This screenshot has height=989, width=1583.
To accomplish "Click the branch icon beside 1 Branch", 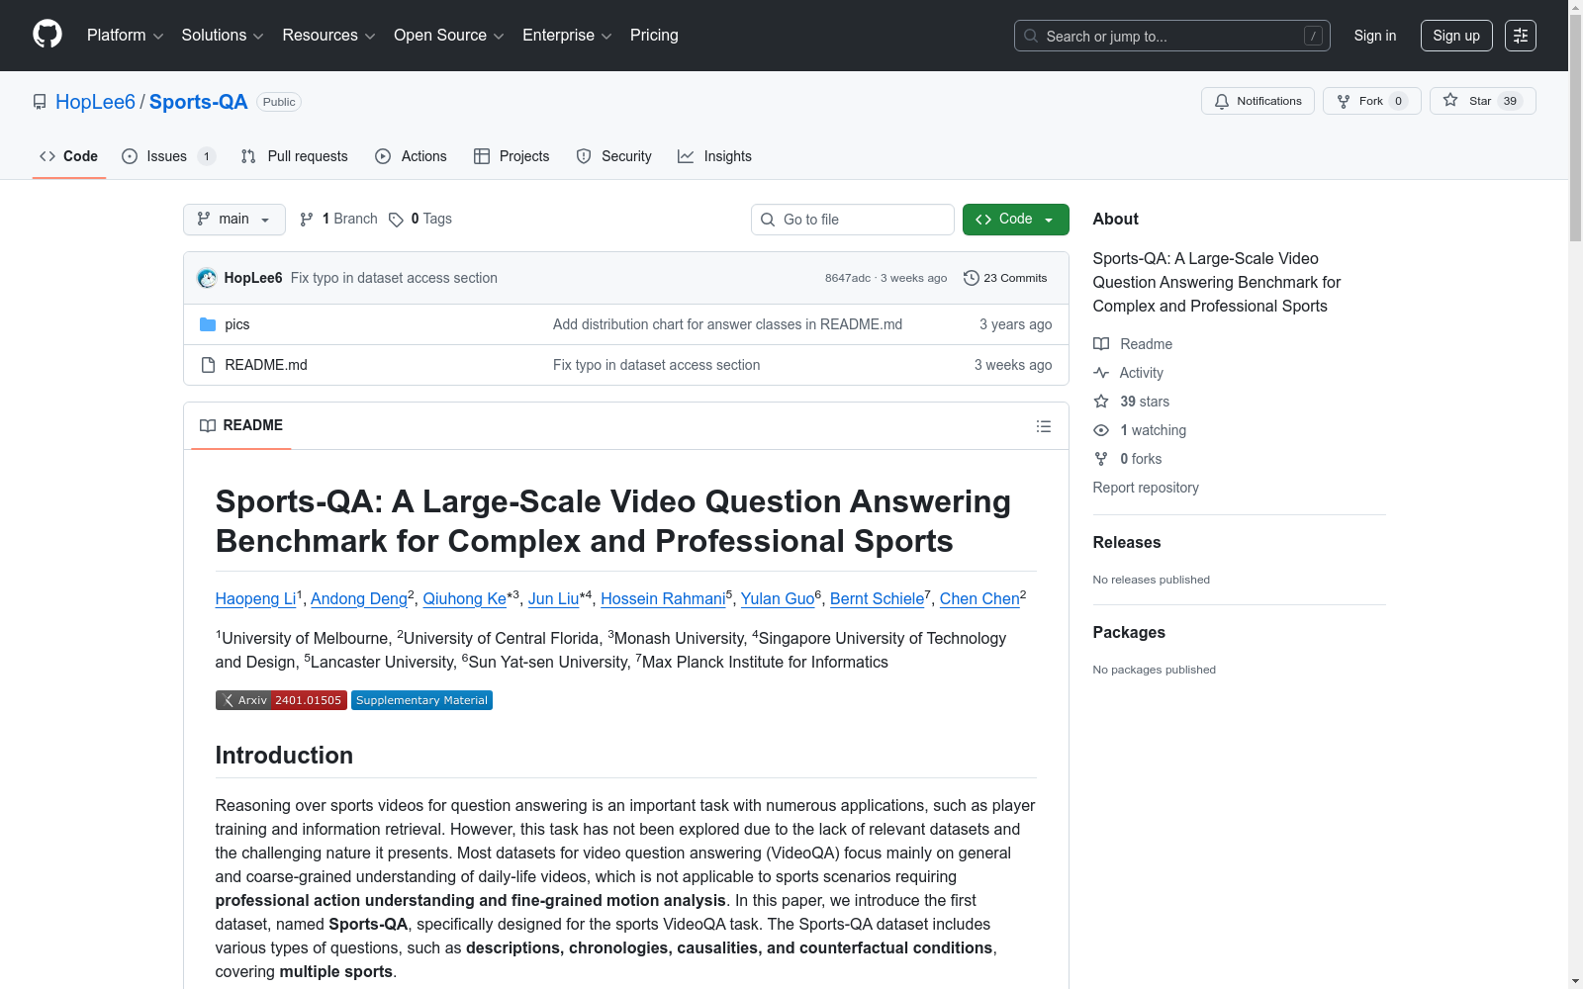I will pyautogui.click(x=307, y=220).
